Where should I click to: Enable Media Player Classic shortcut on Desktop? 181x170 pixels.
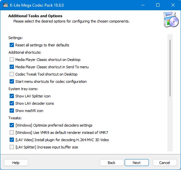click(x=12, y=60)
